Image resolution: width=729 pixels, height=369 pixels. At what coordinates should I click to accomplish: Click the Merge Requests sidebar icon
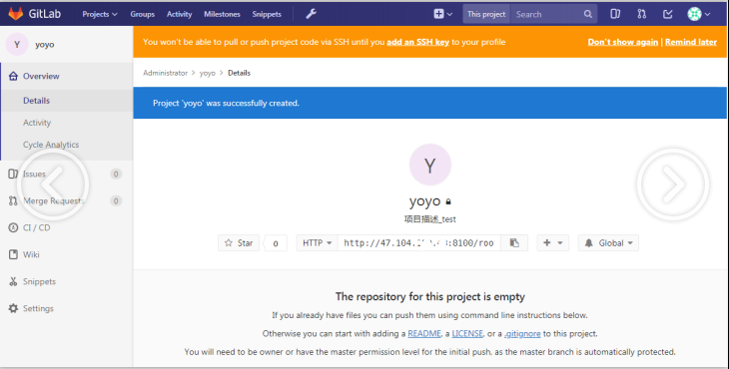coord(13,200)
